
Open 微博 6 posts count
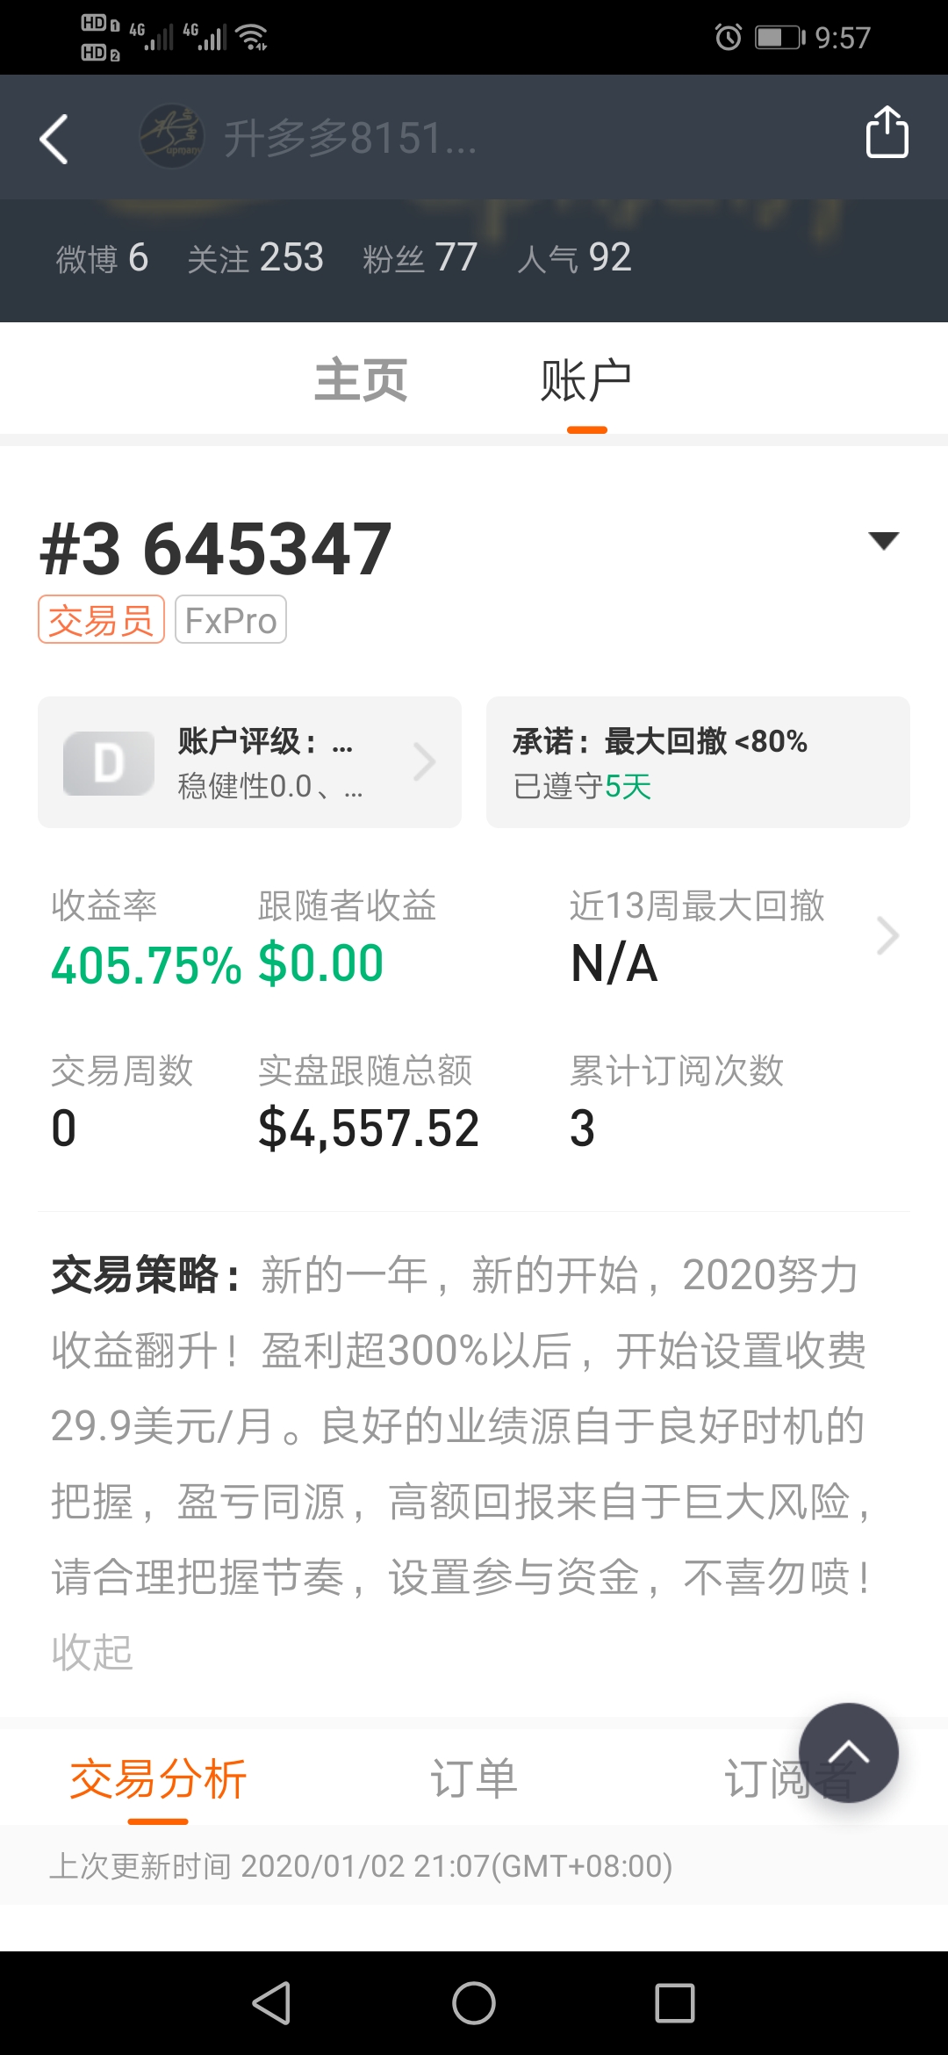pyautogui.click(x=102, y=257)
